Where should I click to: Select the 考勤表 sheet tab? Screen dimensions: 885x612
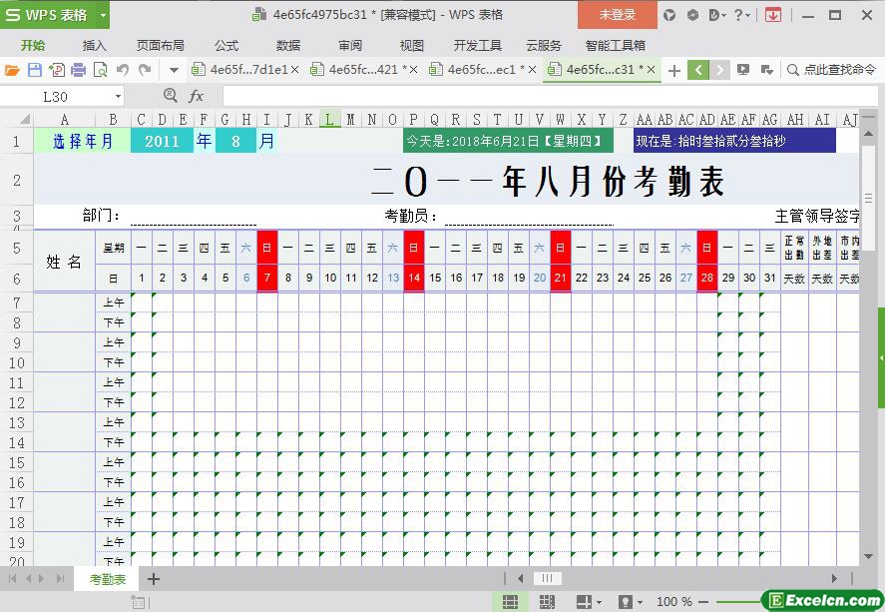tap(108, 579)
